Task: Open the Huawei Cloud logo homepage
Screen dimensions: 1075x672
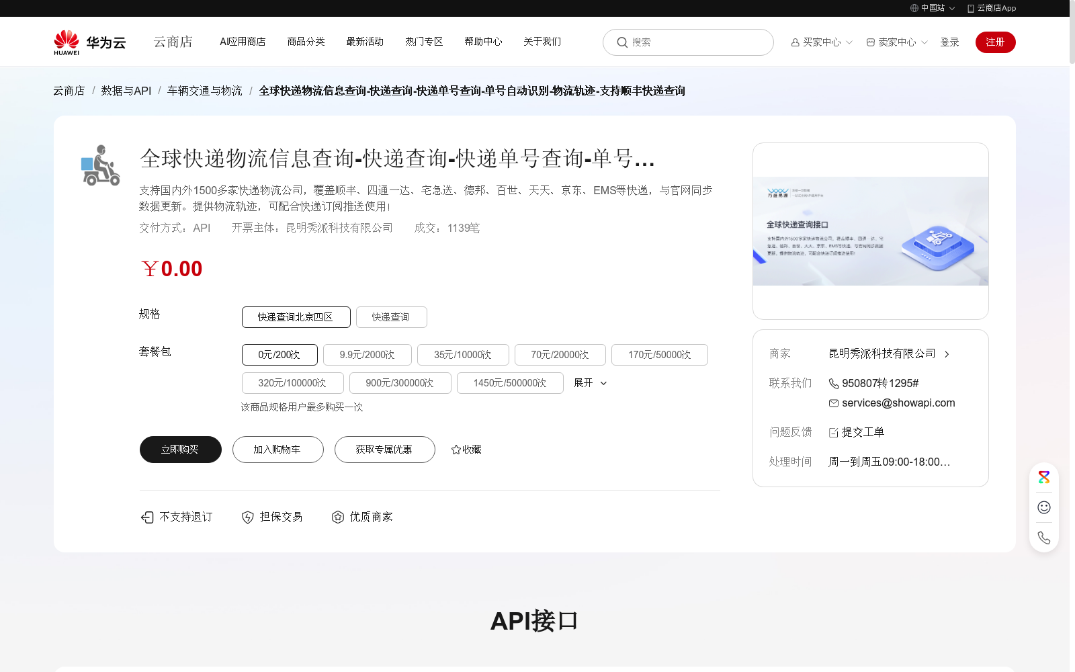Action: pyautogui.click(x=90, y=42)
